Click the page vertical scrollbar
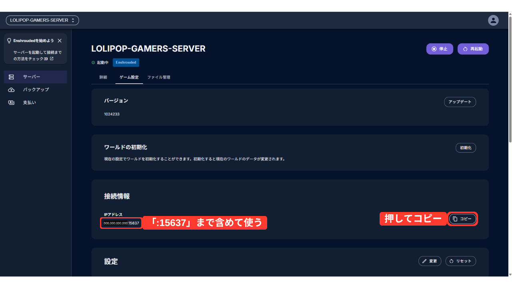512x288 pixels. pos(510,80)
